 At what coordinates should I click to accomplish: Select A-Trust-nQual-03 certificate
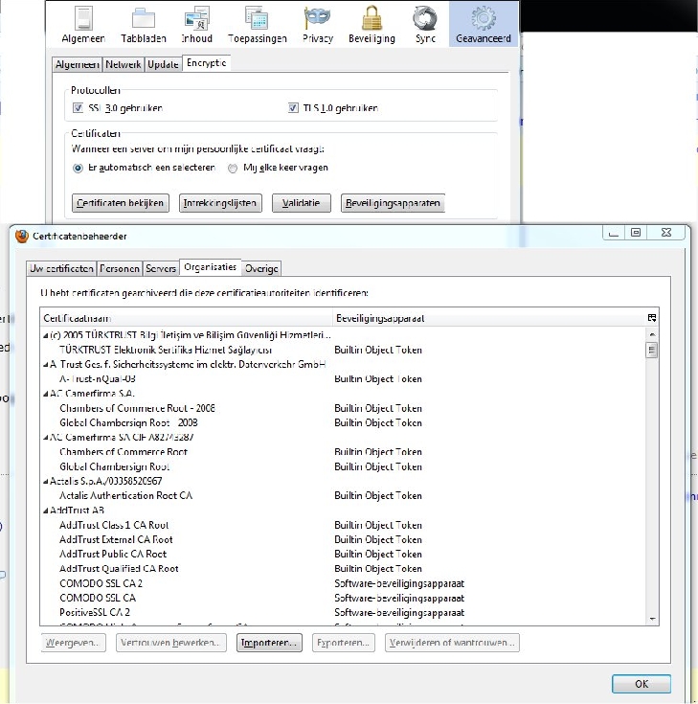343,379
